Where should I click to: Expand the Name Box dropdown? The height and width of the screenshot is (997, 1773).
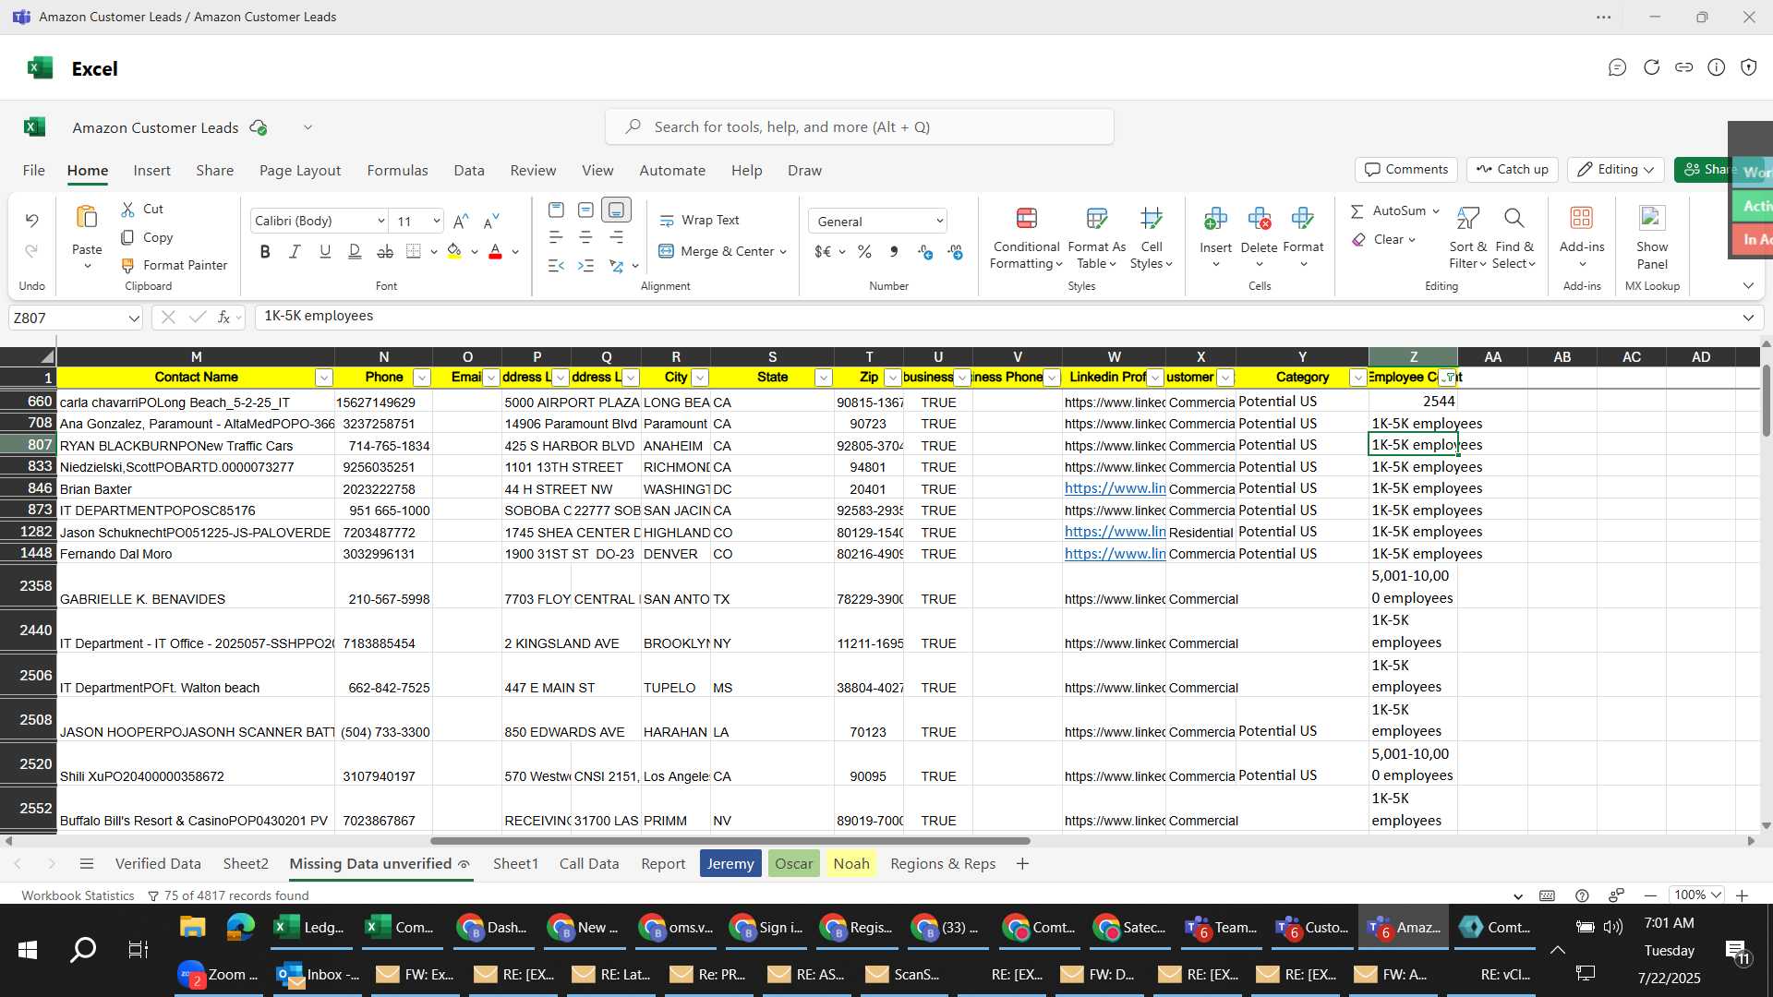pos(134,318)
